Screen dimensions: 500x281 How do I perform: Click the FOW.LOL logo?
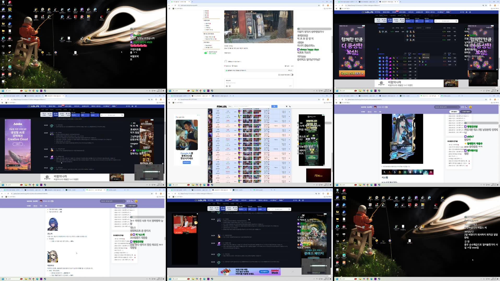[222, 106]
